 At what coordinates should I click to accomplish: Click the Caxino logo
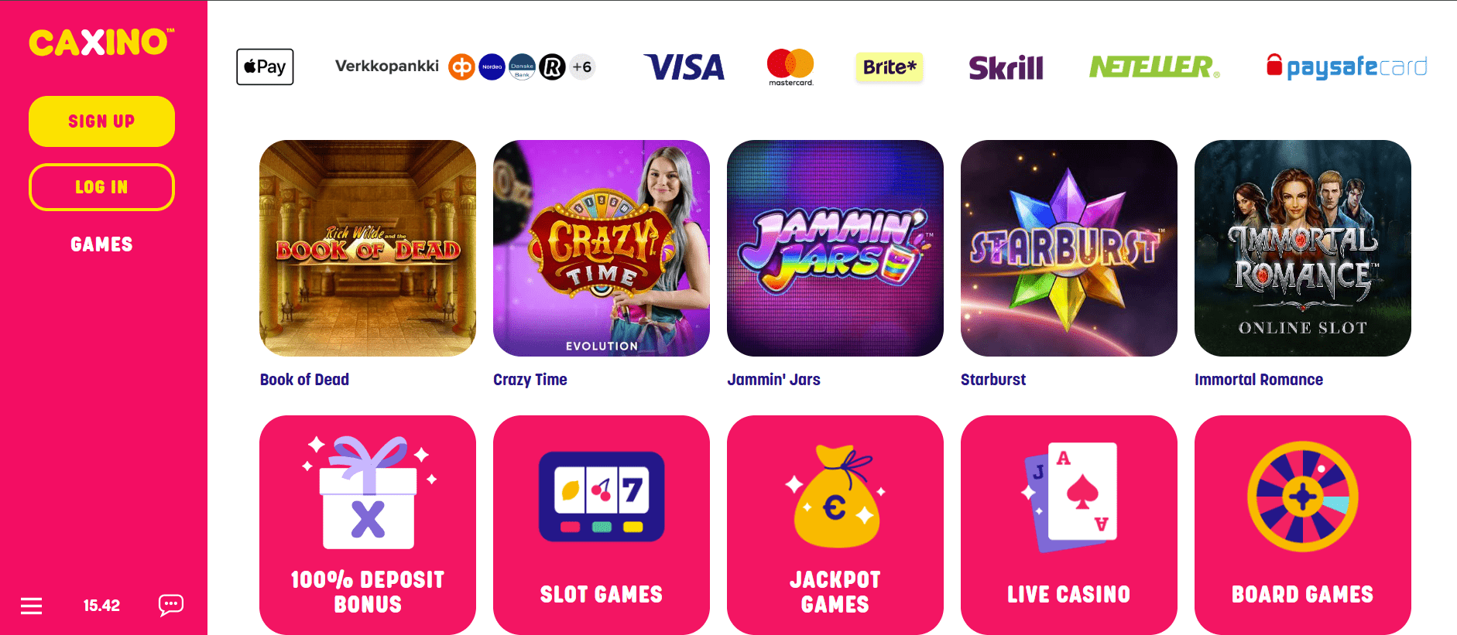(101, 43)
